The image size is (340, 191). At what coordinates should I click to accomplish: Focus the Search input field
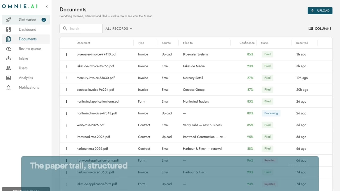click(81, 29)
